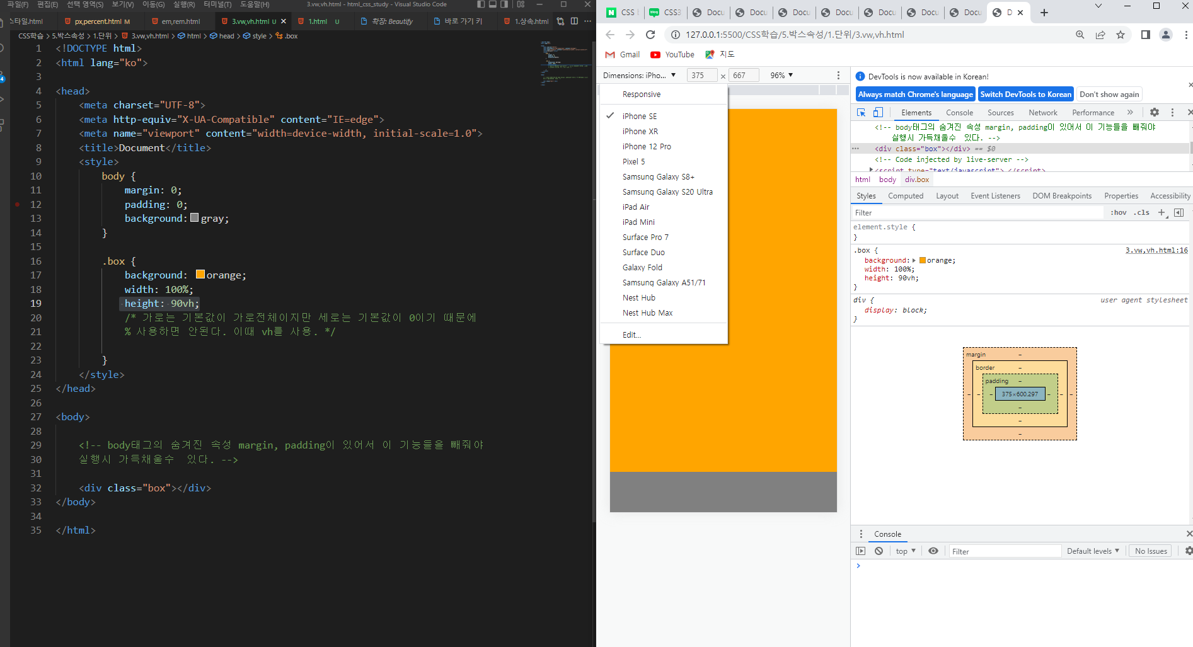The image size is (1193, 647).
Task: Click the Styles Filter field
Action: coord(977,213)
